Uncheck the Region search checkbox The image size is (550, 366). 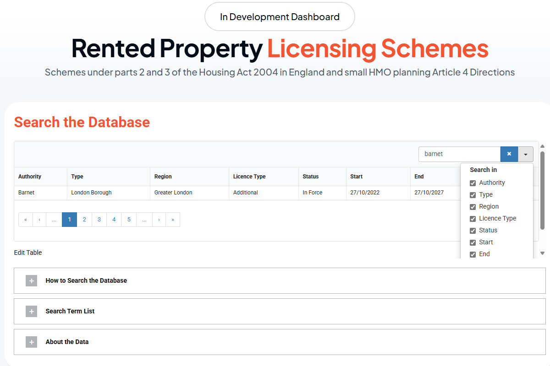pyautogui.click(x=473, y=207)
